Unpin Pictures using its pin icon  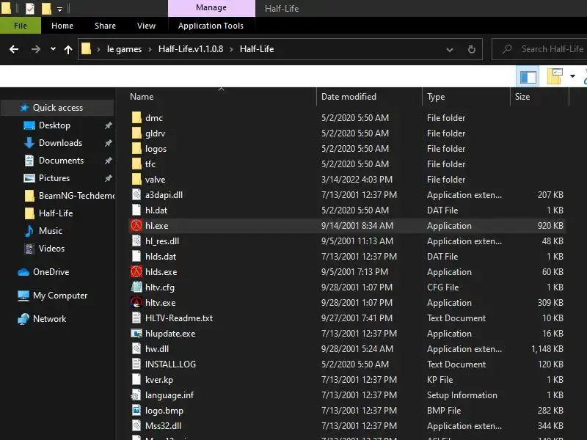click(108, 178)
